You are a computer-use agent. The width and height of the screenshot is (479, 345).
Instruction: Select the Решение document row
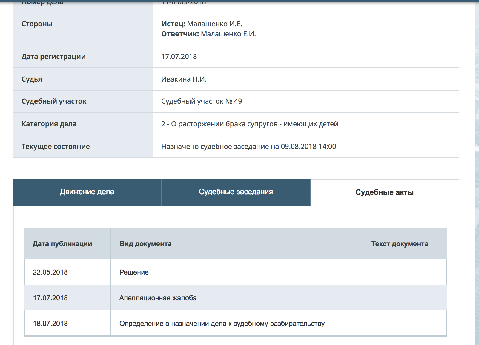point(134,272)
